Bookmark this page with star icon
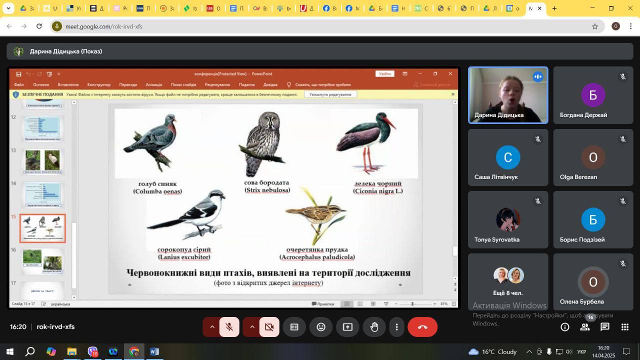640x360 pixels. (594, 26)
